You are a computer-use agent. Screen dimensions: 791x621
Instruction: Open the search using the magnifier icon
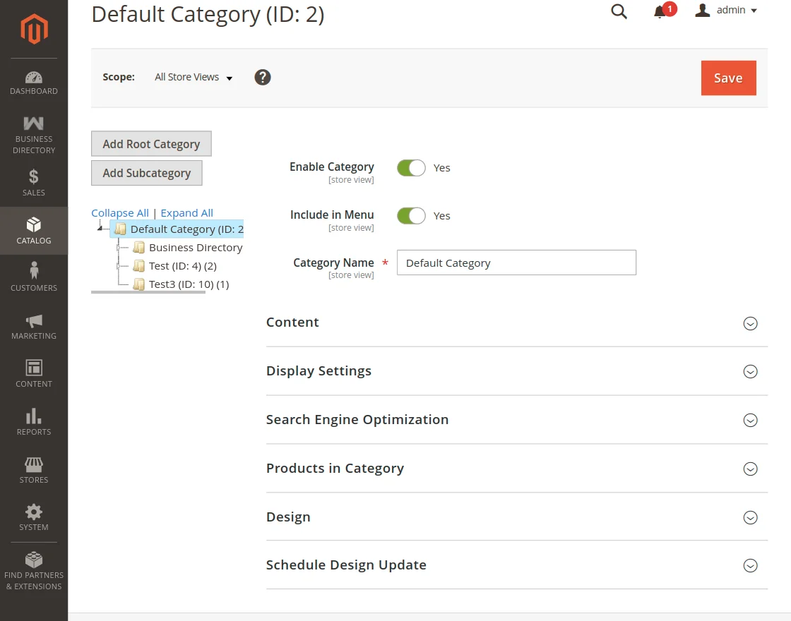point(619,11)
